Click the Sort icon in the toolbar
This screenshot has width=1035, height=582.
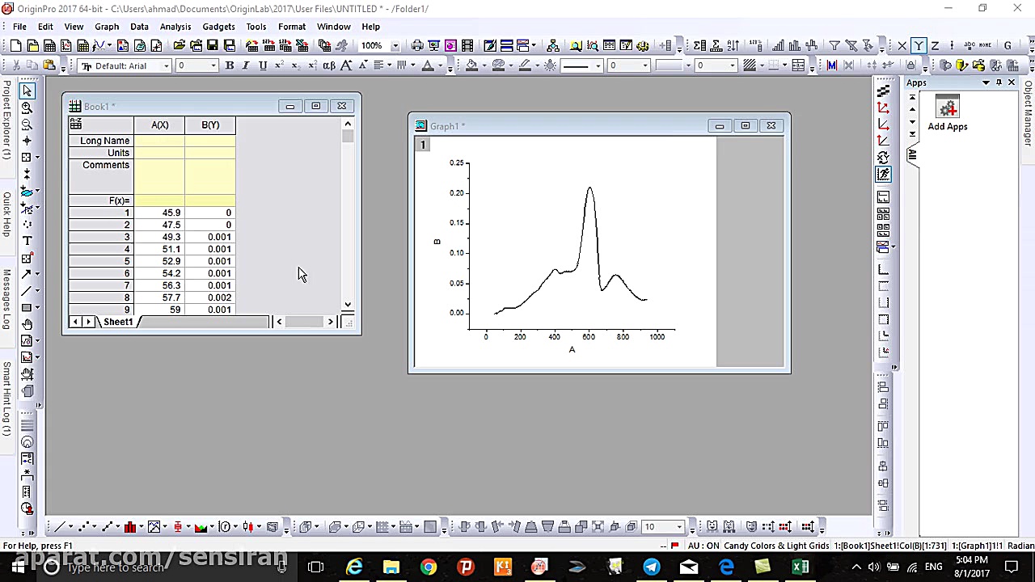733,46
